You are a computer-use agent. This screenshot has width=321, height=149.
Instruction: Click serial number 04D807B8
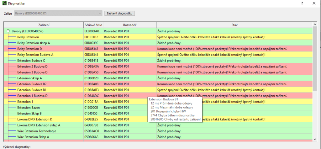click(x=92, y=125)
